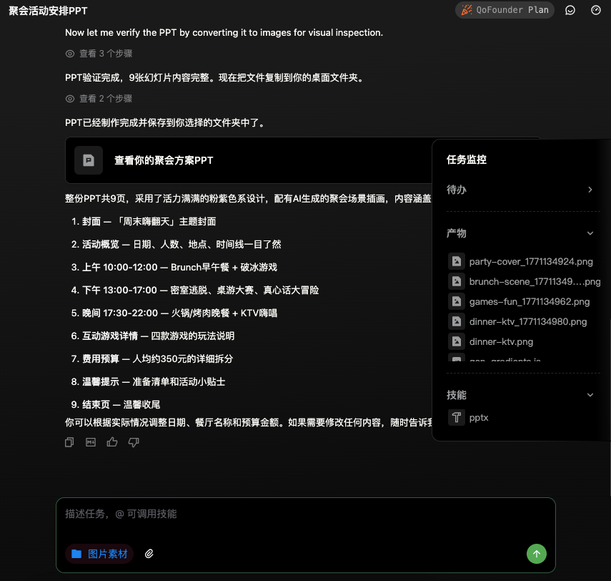
Task: Give the reply a thumbs up
Action: click(111, 442)
